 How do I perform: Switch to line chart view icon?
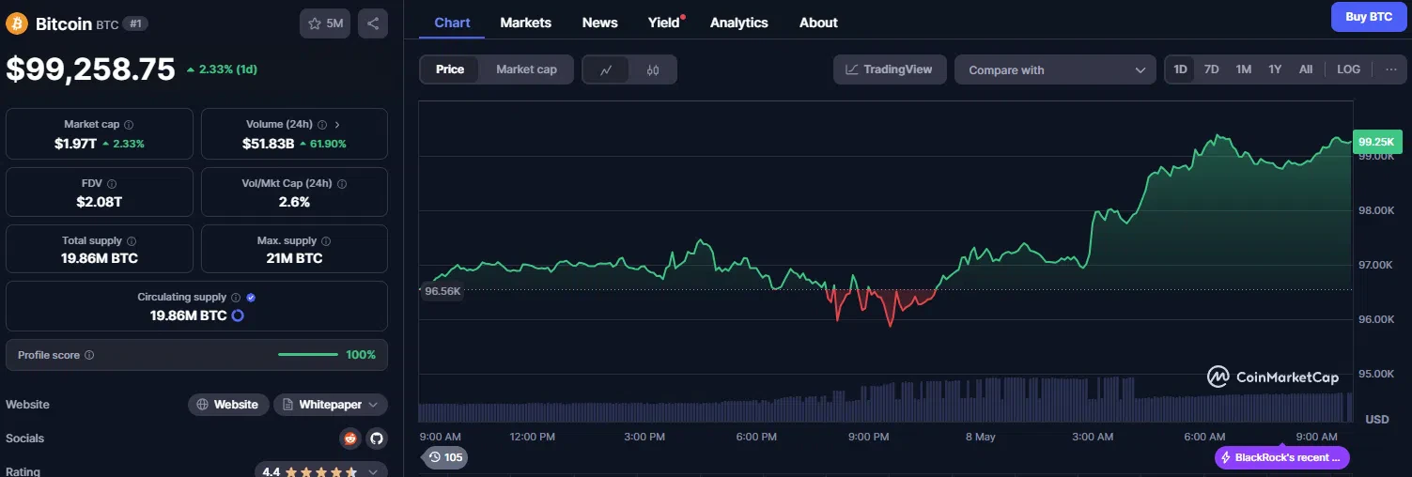607,69
